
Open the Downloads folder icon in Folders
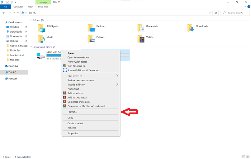coord(191,28)
